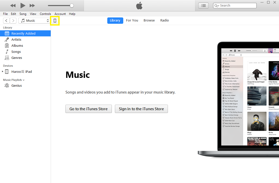Select Genius playlist in sidebar
This screenshot has height=183, width=279.
pyautogui.click(x=25, y=85)
